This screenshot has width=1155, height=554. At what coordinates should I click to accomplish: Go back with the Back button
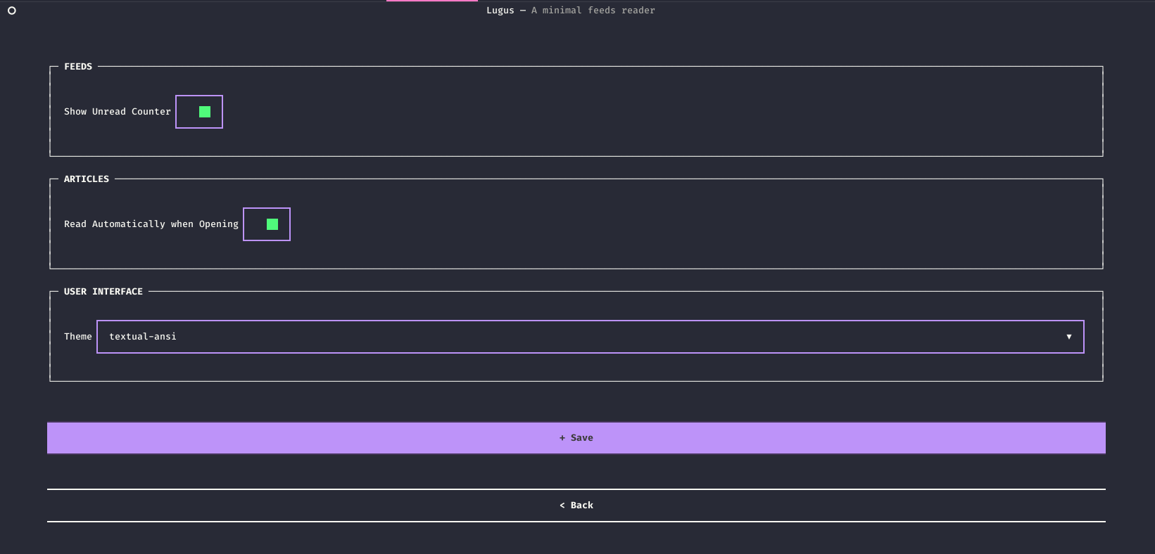click(x=576, y=505)
